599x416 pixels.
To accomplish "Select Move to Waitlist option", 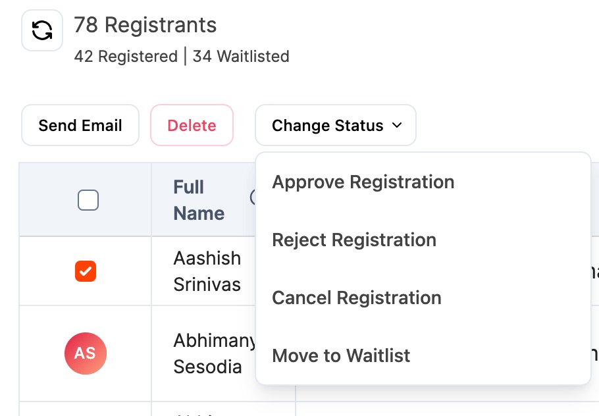I will [340, 356].
